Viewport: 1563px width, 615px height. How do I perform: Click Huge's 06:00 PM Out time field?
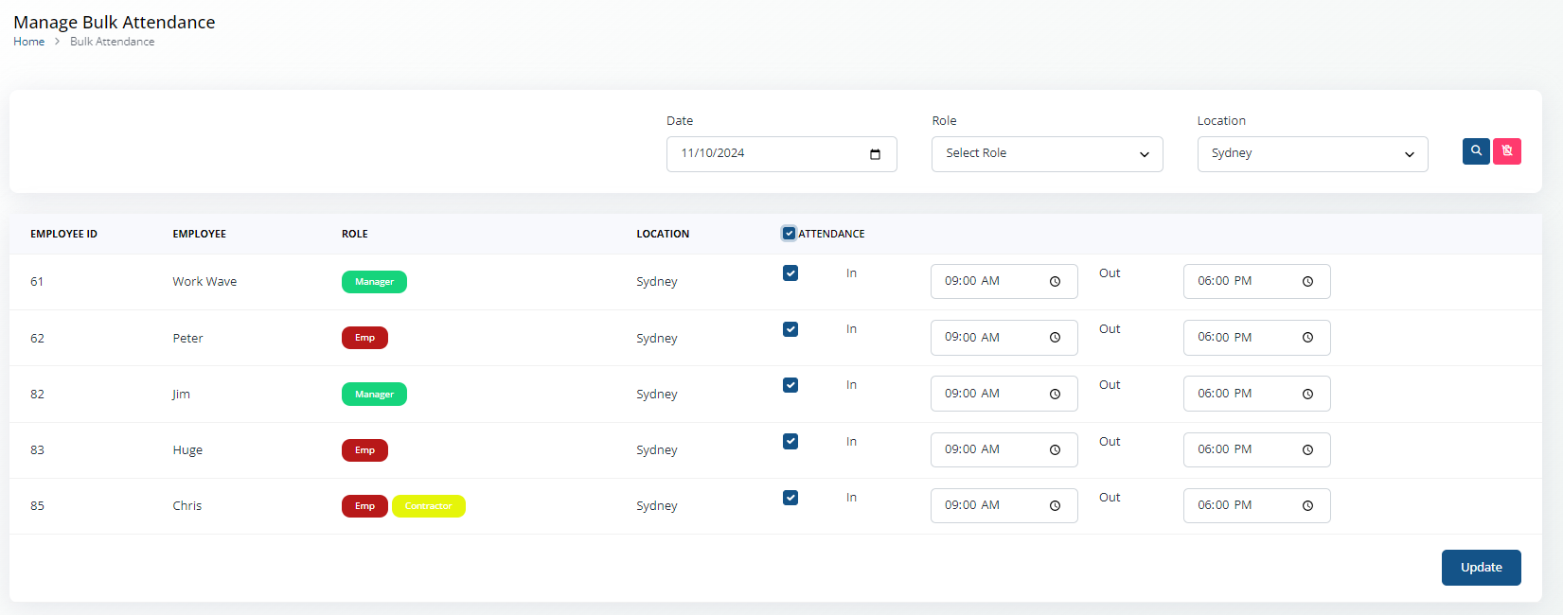pyautogui.click(x=1256, y=449)
